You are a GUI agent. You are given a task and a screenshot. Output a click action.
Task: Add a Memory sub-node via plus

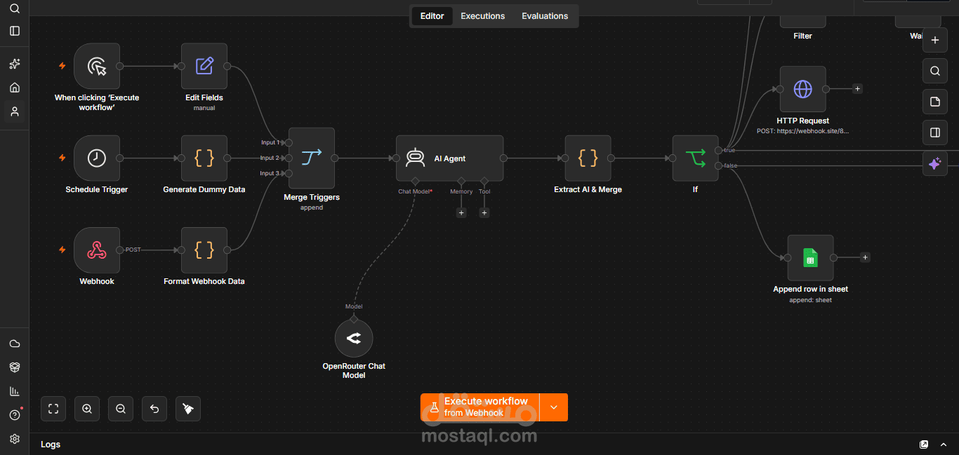click(461, 212)
